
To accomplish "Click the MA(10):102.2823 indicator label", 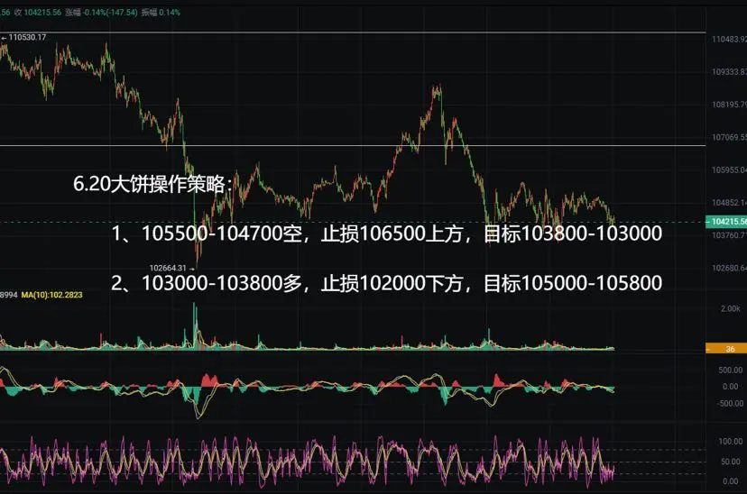I will [x=52, y=295].
